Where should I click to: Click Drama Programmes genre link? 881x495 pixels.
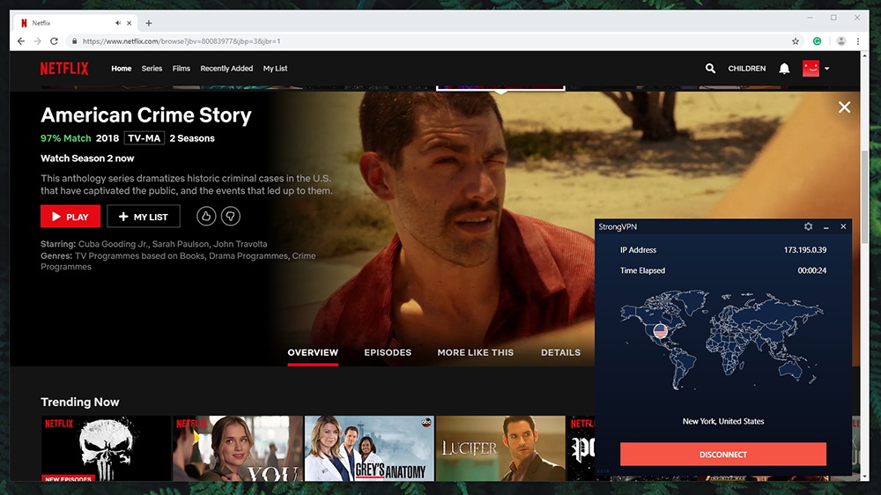click(x=249, y=255)
